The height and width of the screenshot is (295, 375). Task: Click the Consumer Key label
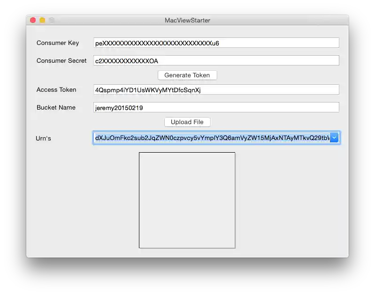point(58,43)
